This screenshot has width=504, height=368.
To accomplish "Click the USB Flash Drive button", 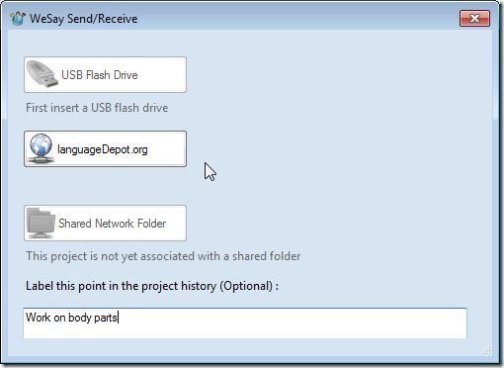I will click(x=105, y=74).
